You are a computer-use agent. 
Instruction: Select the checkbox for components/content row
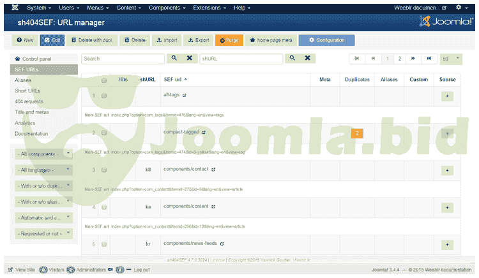coord(104,207)
